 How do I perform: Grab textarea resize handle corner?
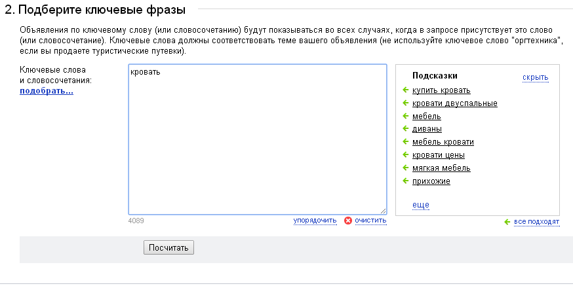(x=383, y=211)
